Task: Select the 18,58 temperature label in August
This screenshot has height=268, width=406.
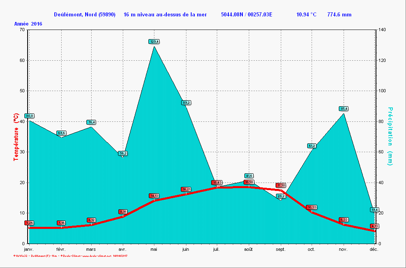Action: tap(249, 182)
